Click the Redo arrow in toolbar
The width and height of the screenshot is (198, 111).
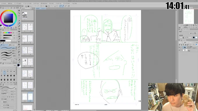[38, 6]
